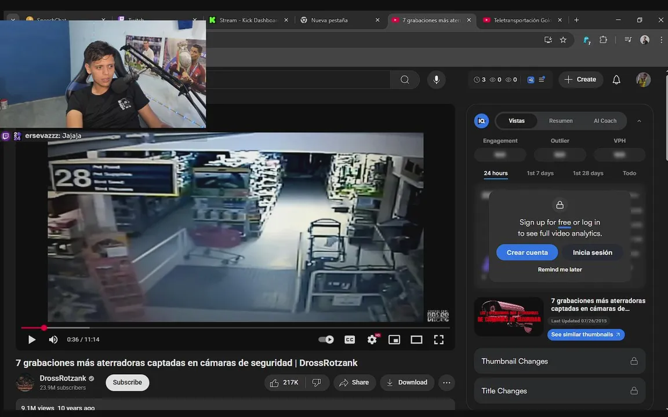Click Remind me later link
Screen dimensions: 668x417
[560, 270]
